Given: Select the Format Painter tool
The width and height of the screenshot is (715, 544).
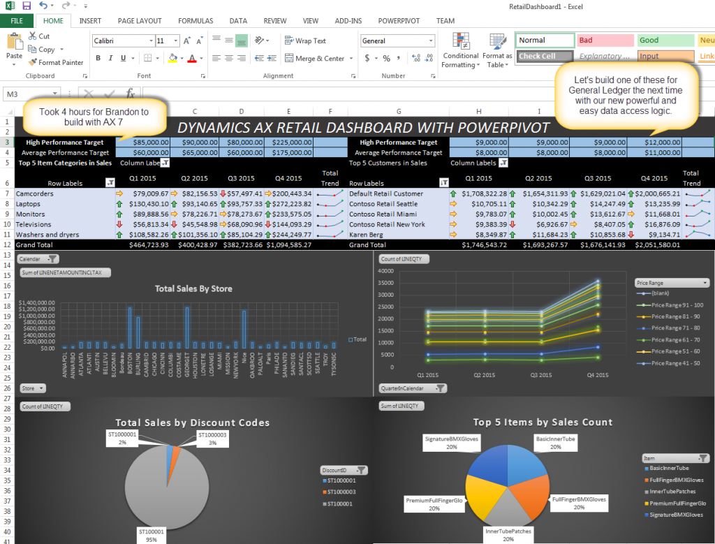Looking at the screenshot, I should click(56, 62).
